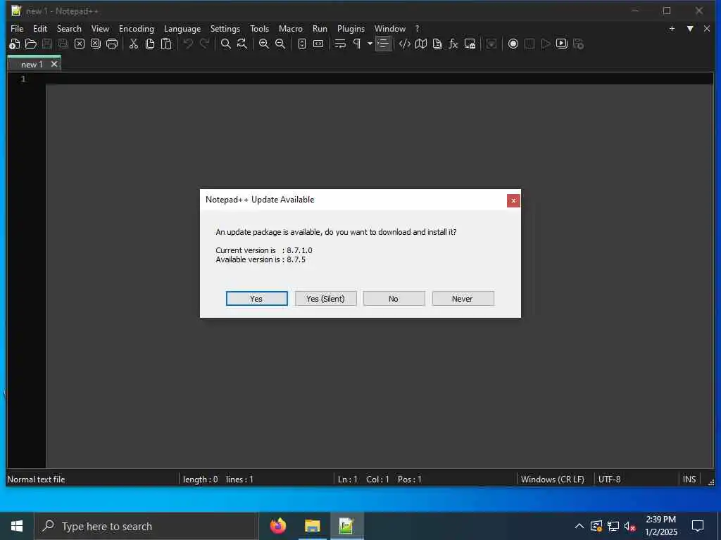Click the Close All files toolbar icon
This screenshot has width=721, height=540.
pos(96,44)
